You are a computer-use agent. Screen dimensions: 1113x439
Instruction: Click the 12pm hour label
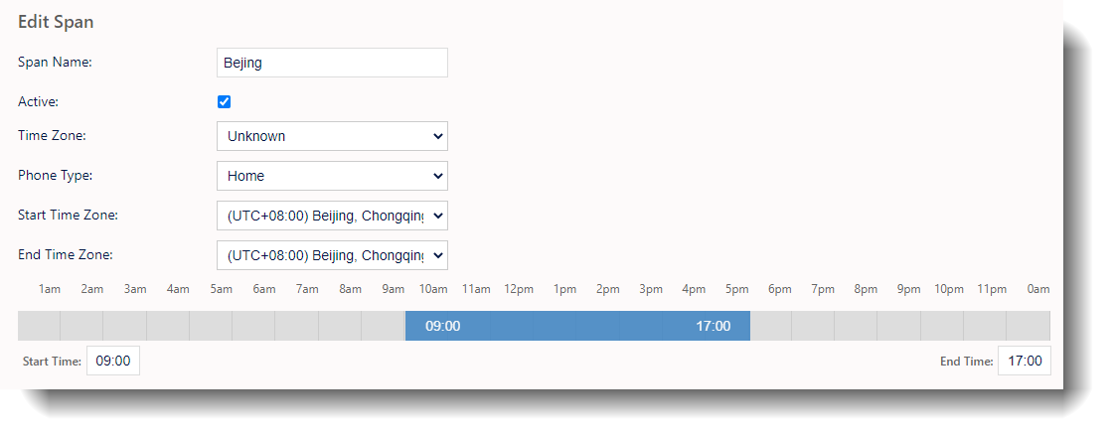click(519, 289)
